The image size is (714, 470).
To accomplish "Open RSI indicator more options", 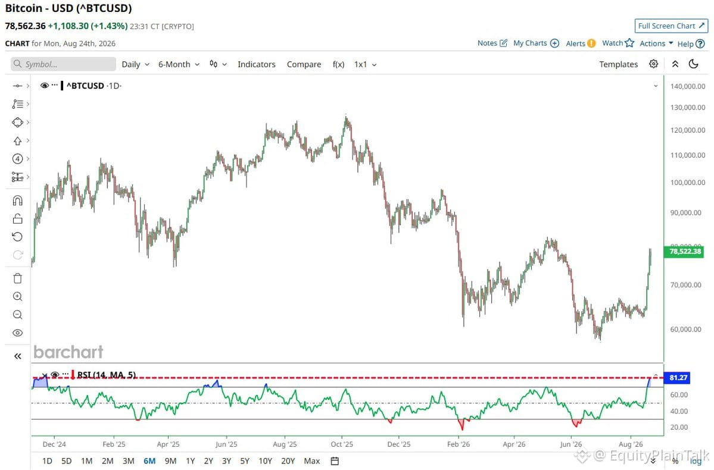I will (66, 374).
